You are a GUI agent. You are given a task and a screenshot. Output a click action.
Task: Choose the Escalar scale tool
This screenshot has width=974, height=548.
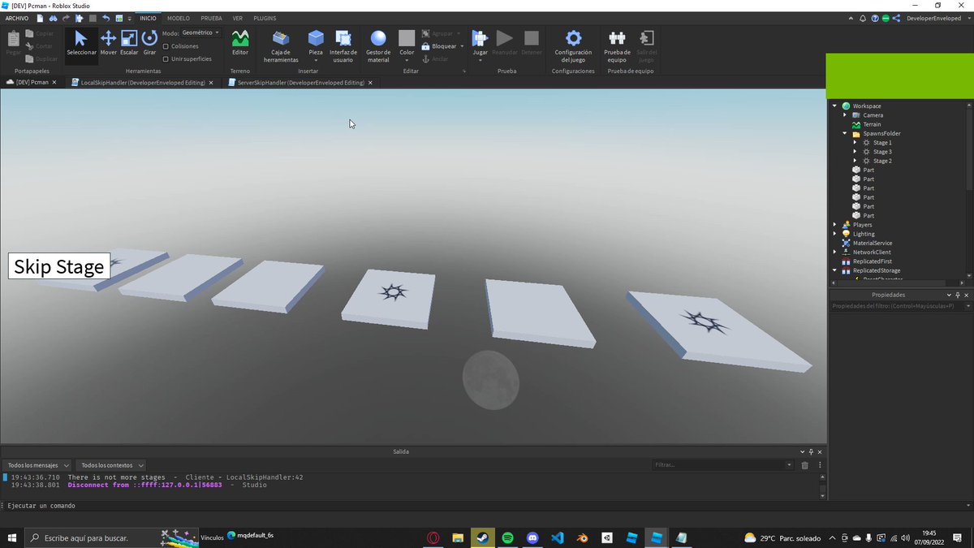(129, 43)
